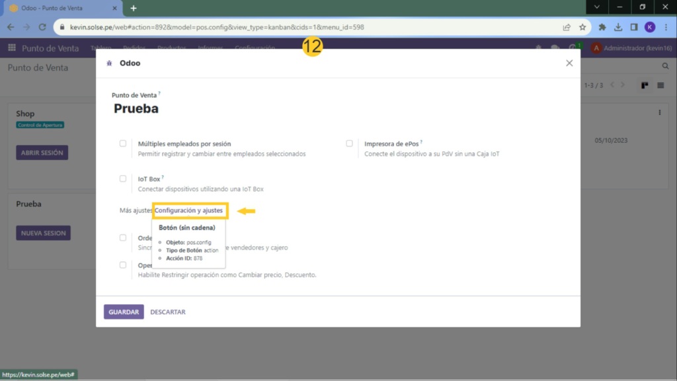Switch to list view
This screenshot has height=381, width=677.
[x=660, y=85]
